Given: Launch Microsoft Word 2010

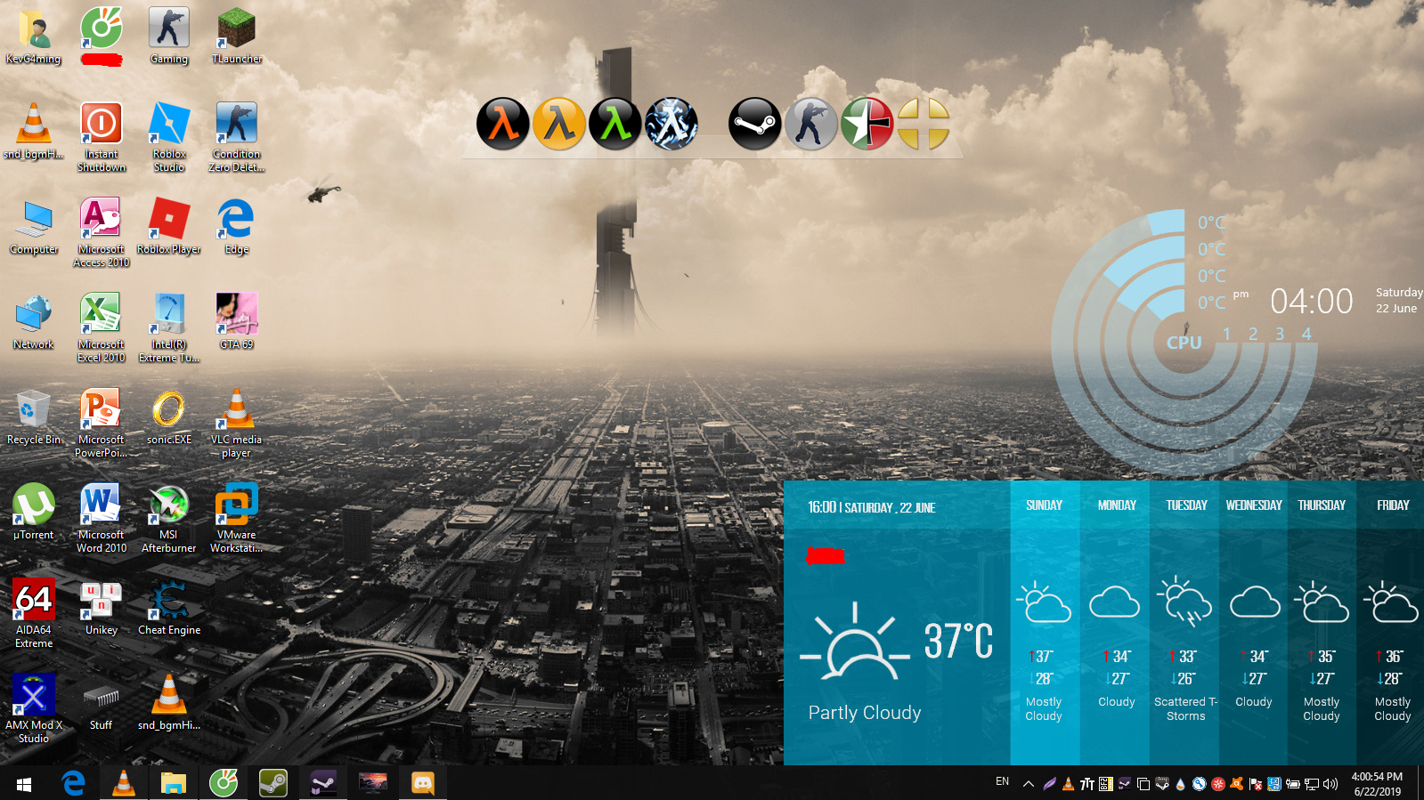Looking at the screenshot, I should pos(102,518).
